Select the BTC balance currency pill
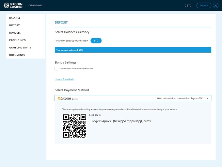This screenshot has height=167, width=222. click(x=96, y=41)
